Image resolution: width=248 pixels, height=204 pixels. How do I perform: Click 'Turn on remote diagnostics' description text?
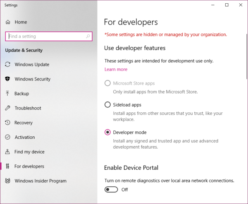tap(169, 180)
